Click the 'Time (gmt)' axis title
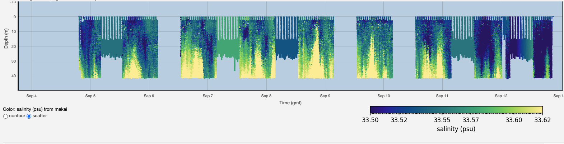The width and height of the screenshot is (564, 144). [290, 103]
